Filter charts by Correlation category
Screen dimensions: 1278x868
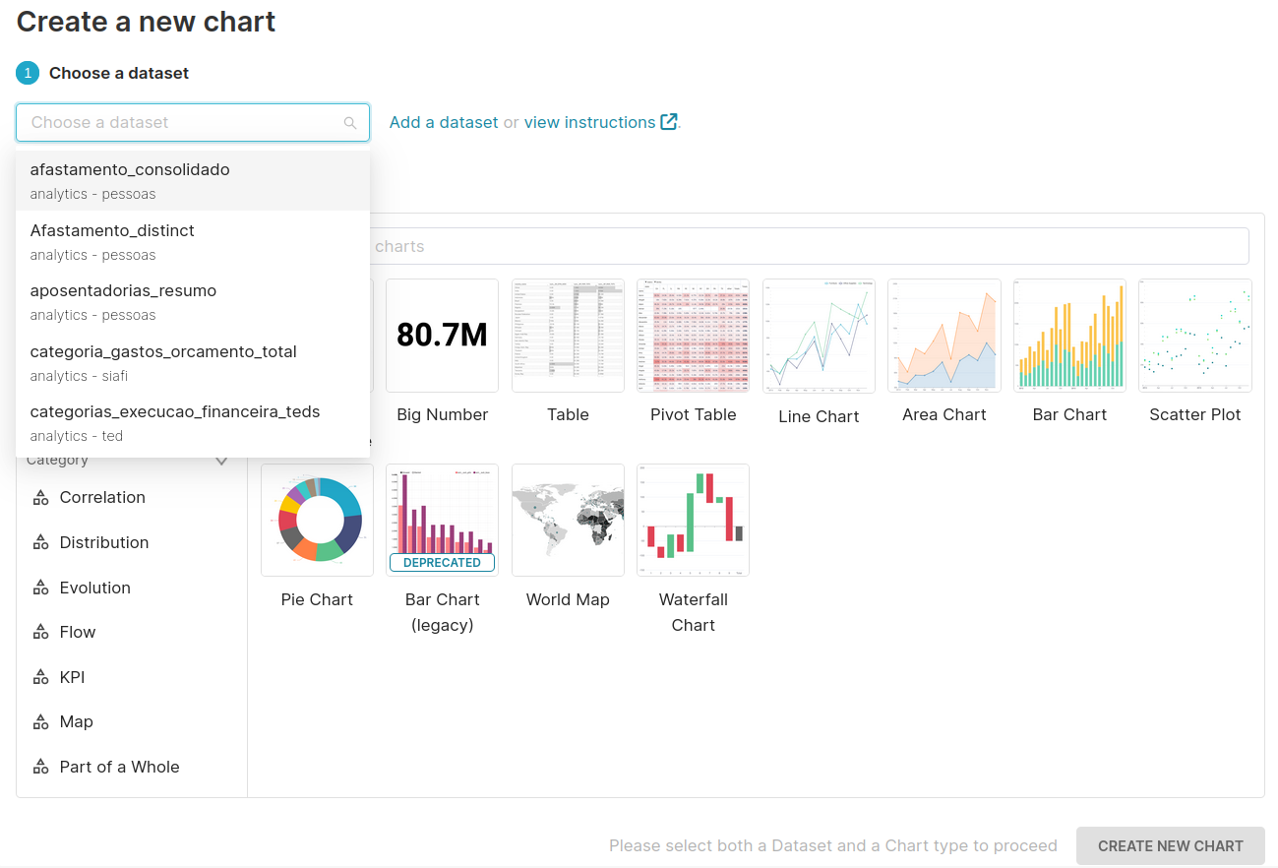click(x=102, y=497)
